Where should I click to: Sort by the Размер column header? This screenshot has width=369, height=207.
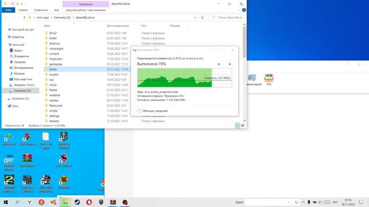[x=175, y=26]
